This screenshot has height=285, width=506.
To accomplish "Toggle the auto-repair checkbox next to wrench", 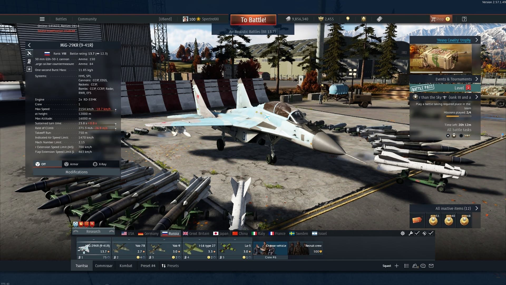I will (417, 233).
